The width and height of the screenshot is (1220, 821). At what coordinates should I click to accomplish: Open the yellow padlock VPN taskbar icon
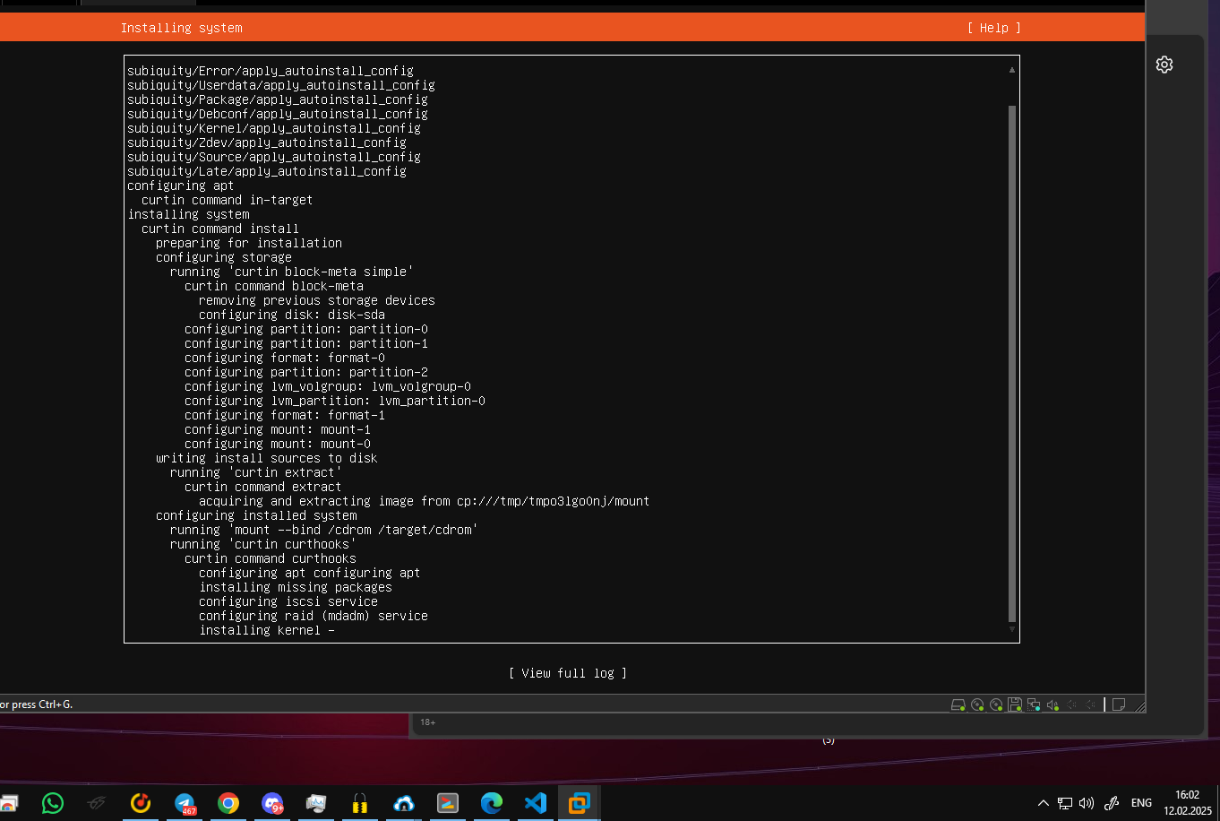(x=360, y=803)
